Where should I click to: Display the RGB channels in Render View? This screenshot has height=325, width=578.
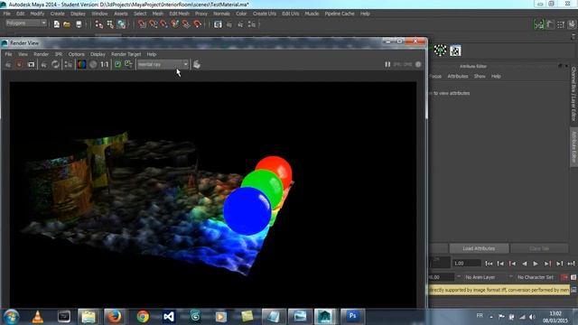tap(81, 64)
